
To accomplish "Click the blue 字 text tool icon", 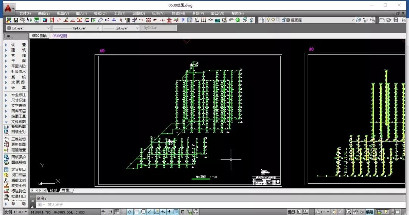I will (183, 20).
